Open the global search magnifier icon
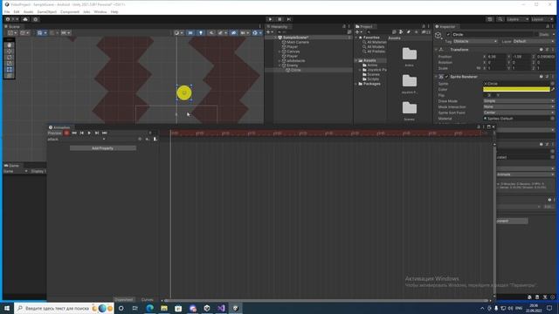Viewport: 559px width, 314px height. pyautogui.click(x=500, y=19)
